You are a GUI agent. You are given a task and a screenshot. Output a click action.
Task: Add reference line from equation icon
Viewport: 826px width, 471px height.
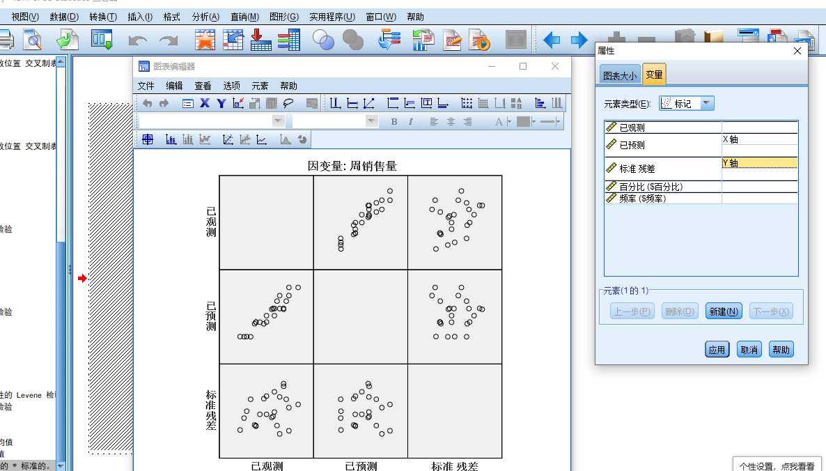[x=368, y=103]
